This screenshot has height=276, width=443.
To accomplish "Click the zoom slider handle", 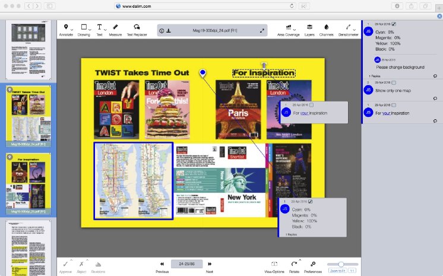I will [341, 264].
